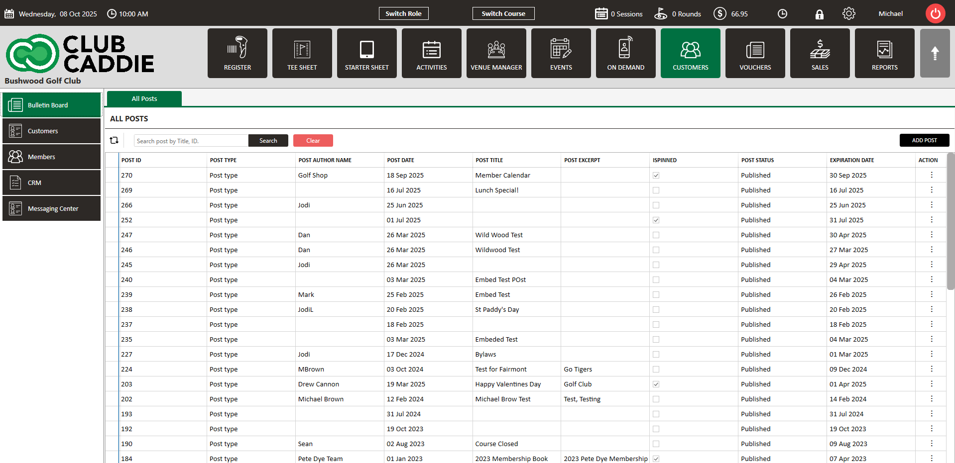Viewport: 955px width, 463px height.
Task: Select the All Posts tab
Action: (144, 98)
